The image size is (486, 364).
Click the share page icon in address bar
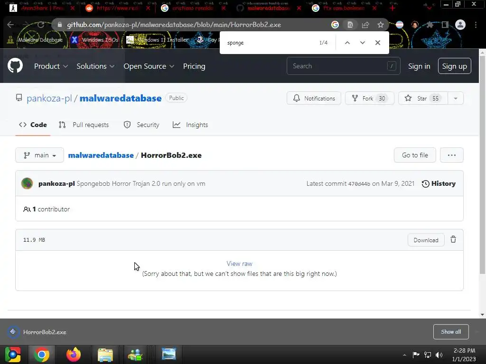[365, 25]
